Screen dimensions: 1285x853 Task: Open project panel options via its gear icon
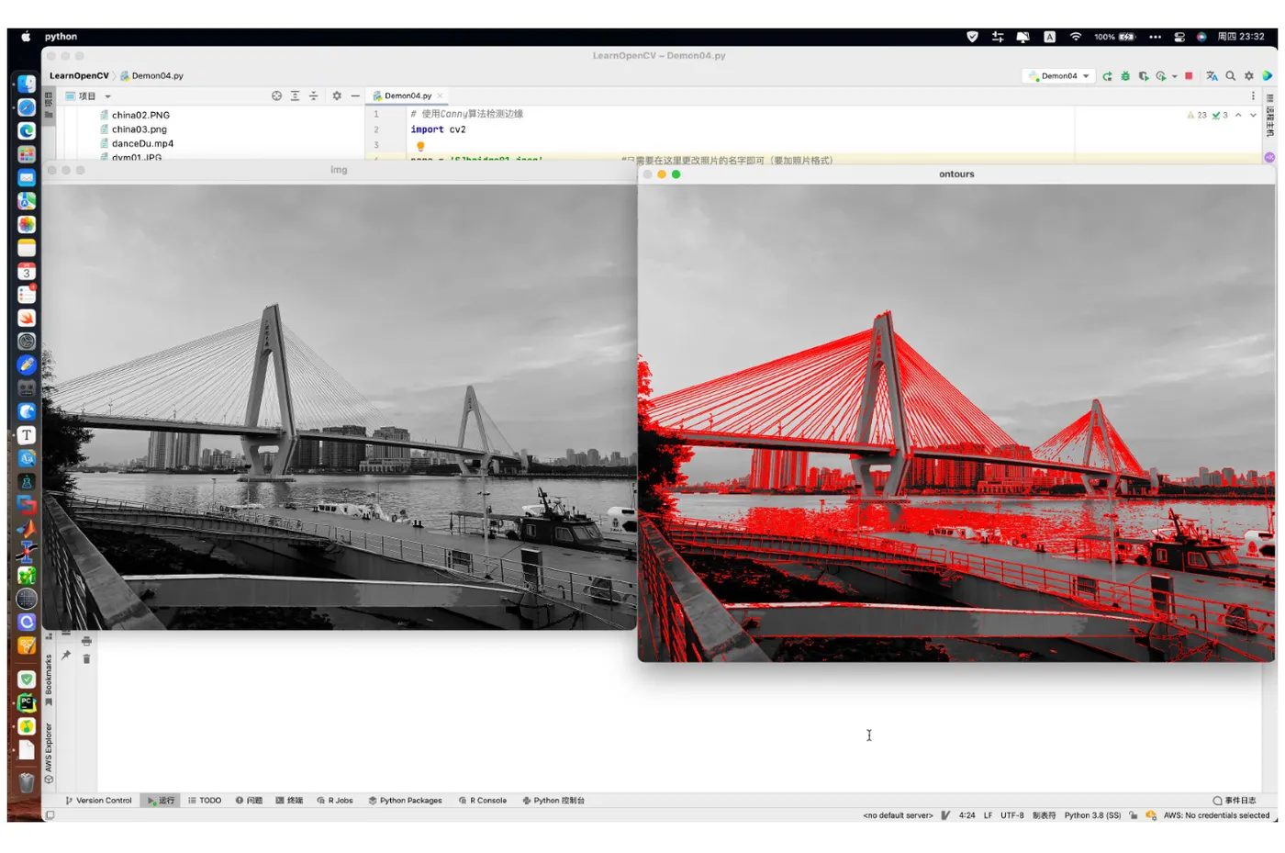(337, 95)
